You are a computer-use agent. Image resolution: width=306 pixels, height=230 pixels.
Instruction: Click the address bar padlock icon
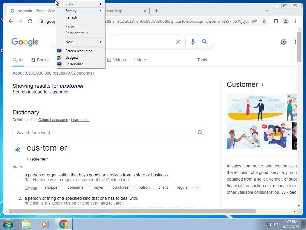tap(42, 21)
